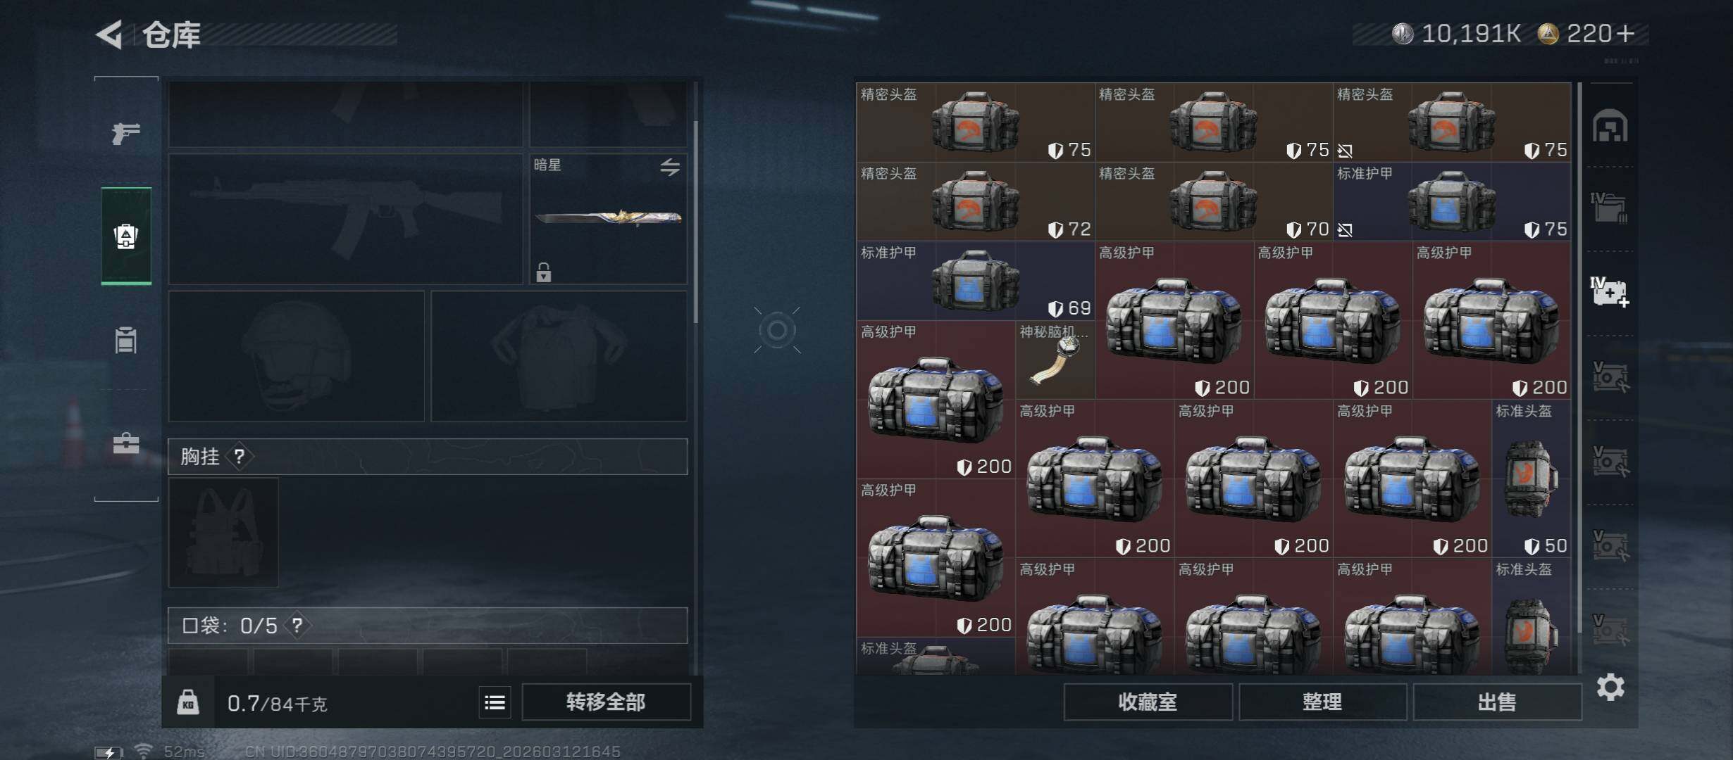This screenshot has width=1733, height=760.
Task: Click 整理 to sort the stash
Action: (1322, 702)
